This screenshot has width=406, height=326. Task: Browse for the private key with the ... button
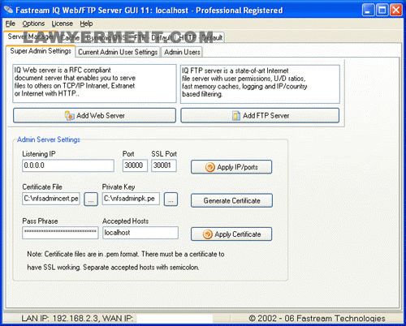pyautogui.click(x=171, y=199)
